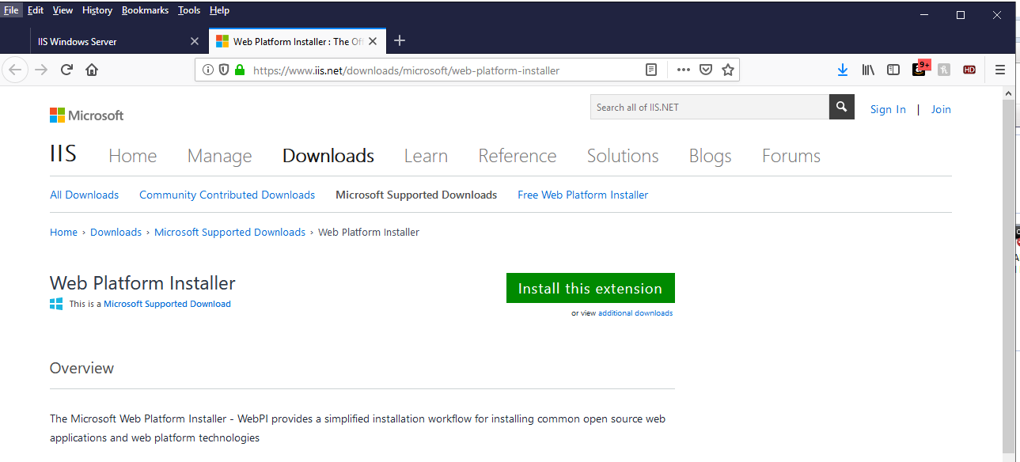
Task: Open the Reference section
Action: 518,156
